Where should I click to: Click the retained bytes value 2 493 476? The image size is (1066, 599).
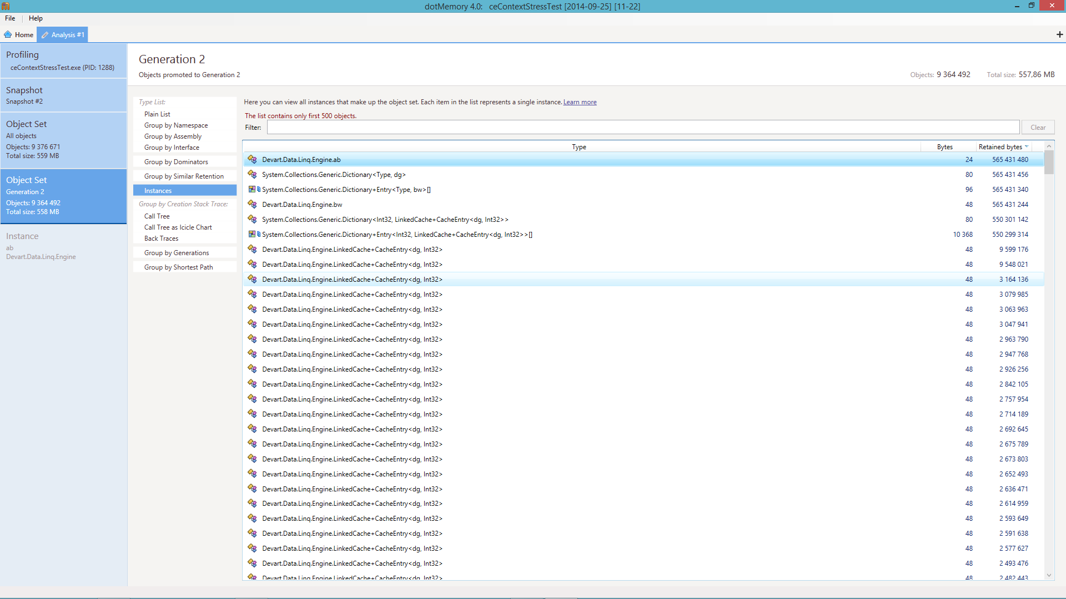(1013, 564)
